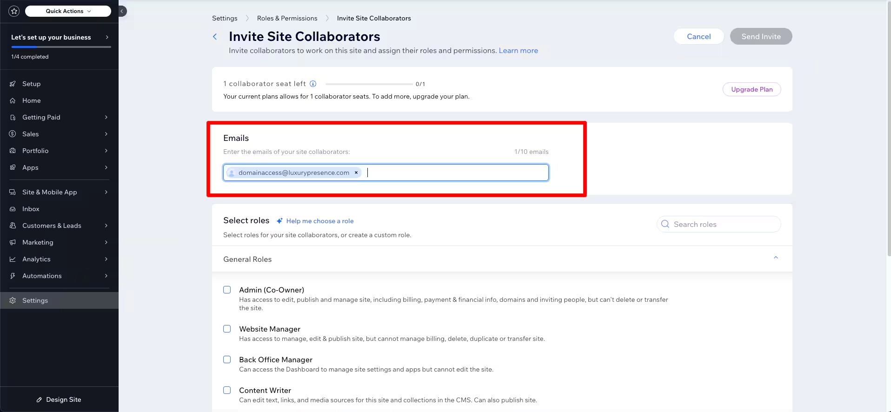Open Setup in the sidebar
The image size is (891, 412).
pos(31,84)
